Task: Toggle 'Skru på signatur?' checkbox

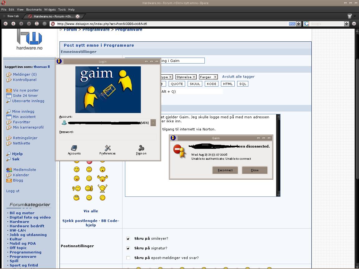Action: point(128,248)
